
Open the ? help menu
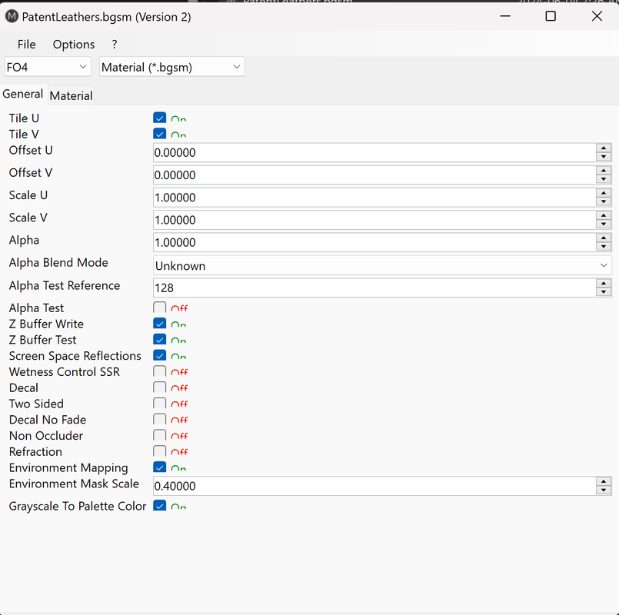[115, 45]
